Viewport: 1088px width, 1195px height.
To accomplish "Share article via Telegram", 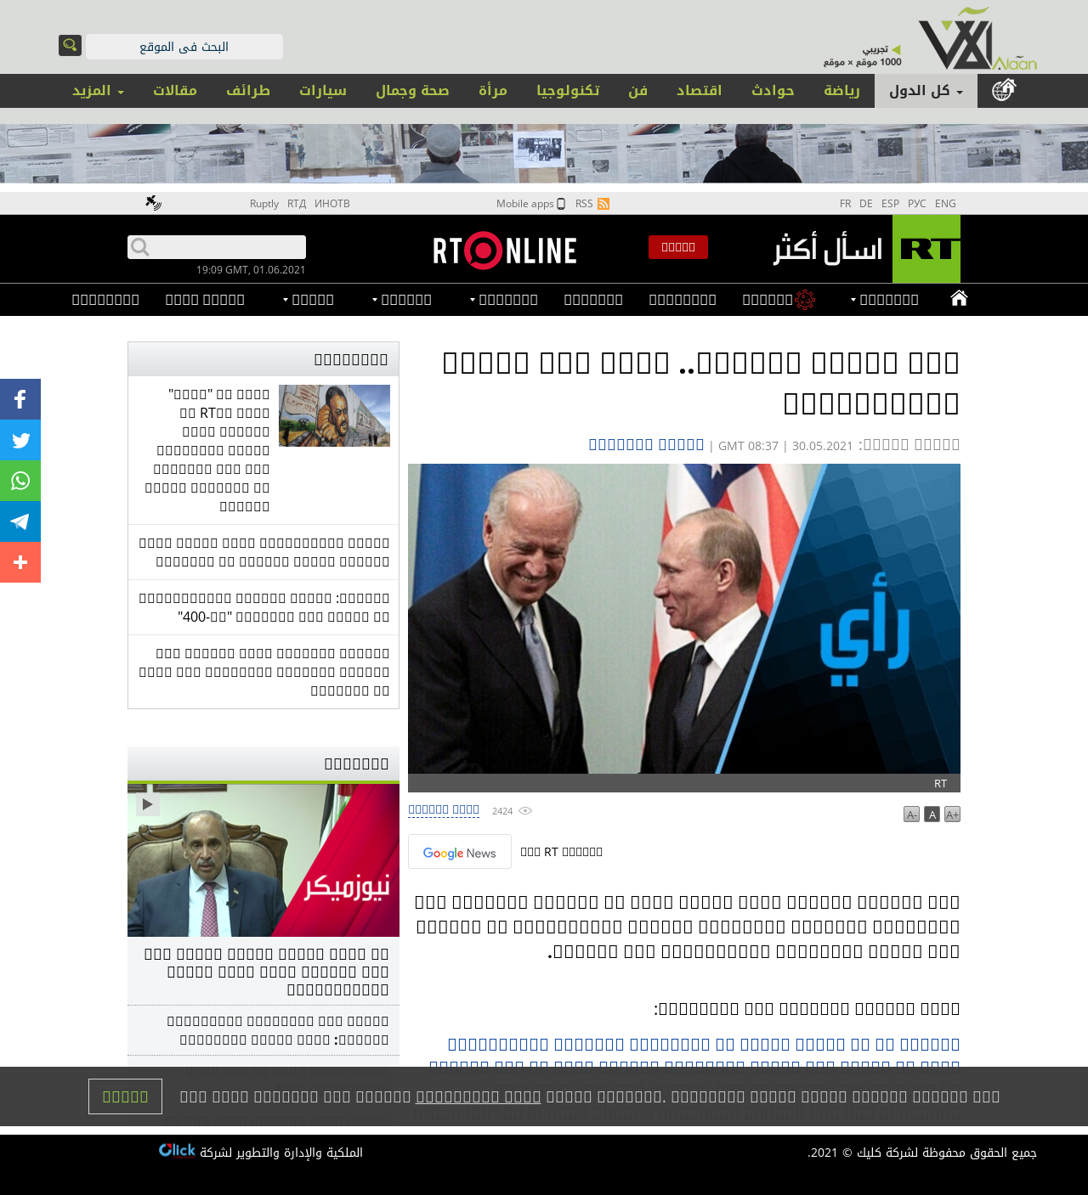I will pyautogui.click(x=20, y=521).
